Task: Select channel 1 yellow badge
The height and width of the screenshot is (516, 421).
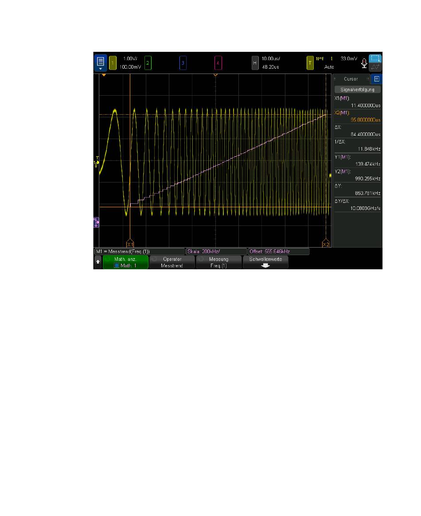Action: pyautogui.click(x=113, y=63)
